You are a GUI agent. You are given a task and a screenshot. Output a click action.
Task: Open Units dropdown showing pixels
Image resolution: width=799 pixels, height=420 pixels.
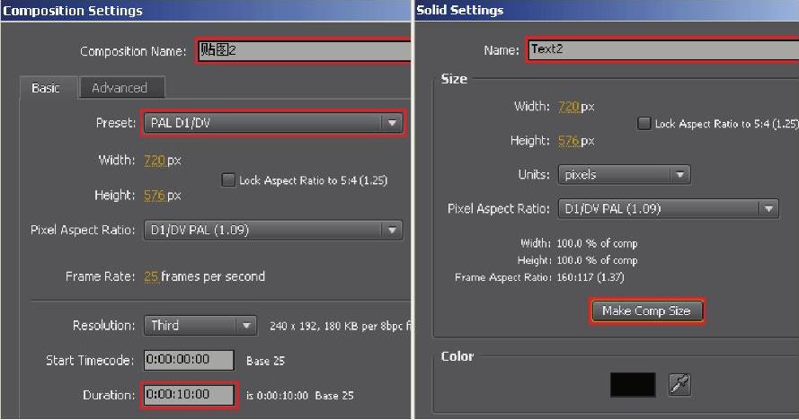point(625,175)
